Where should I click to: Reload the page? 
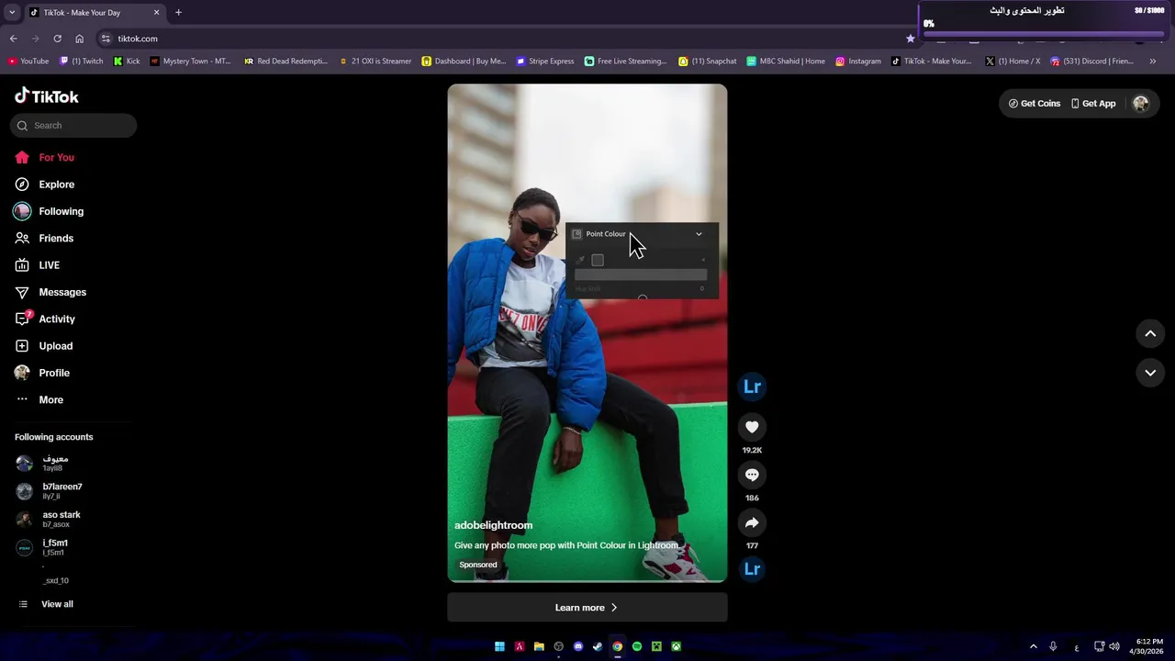coord(57,39)
